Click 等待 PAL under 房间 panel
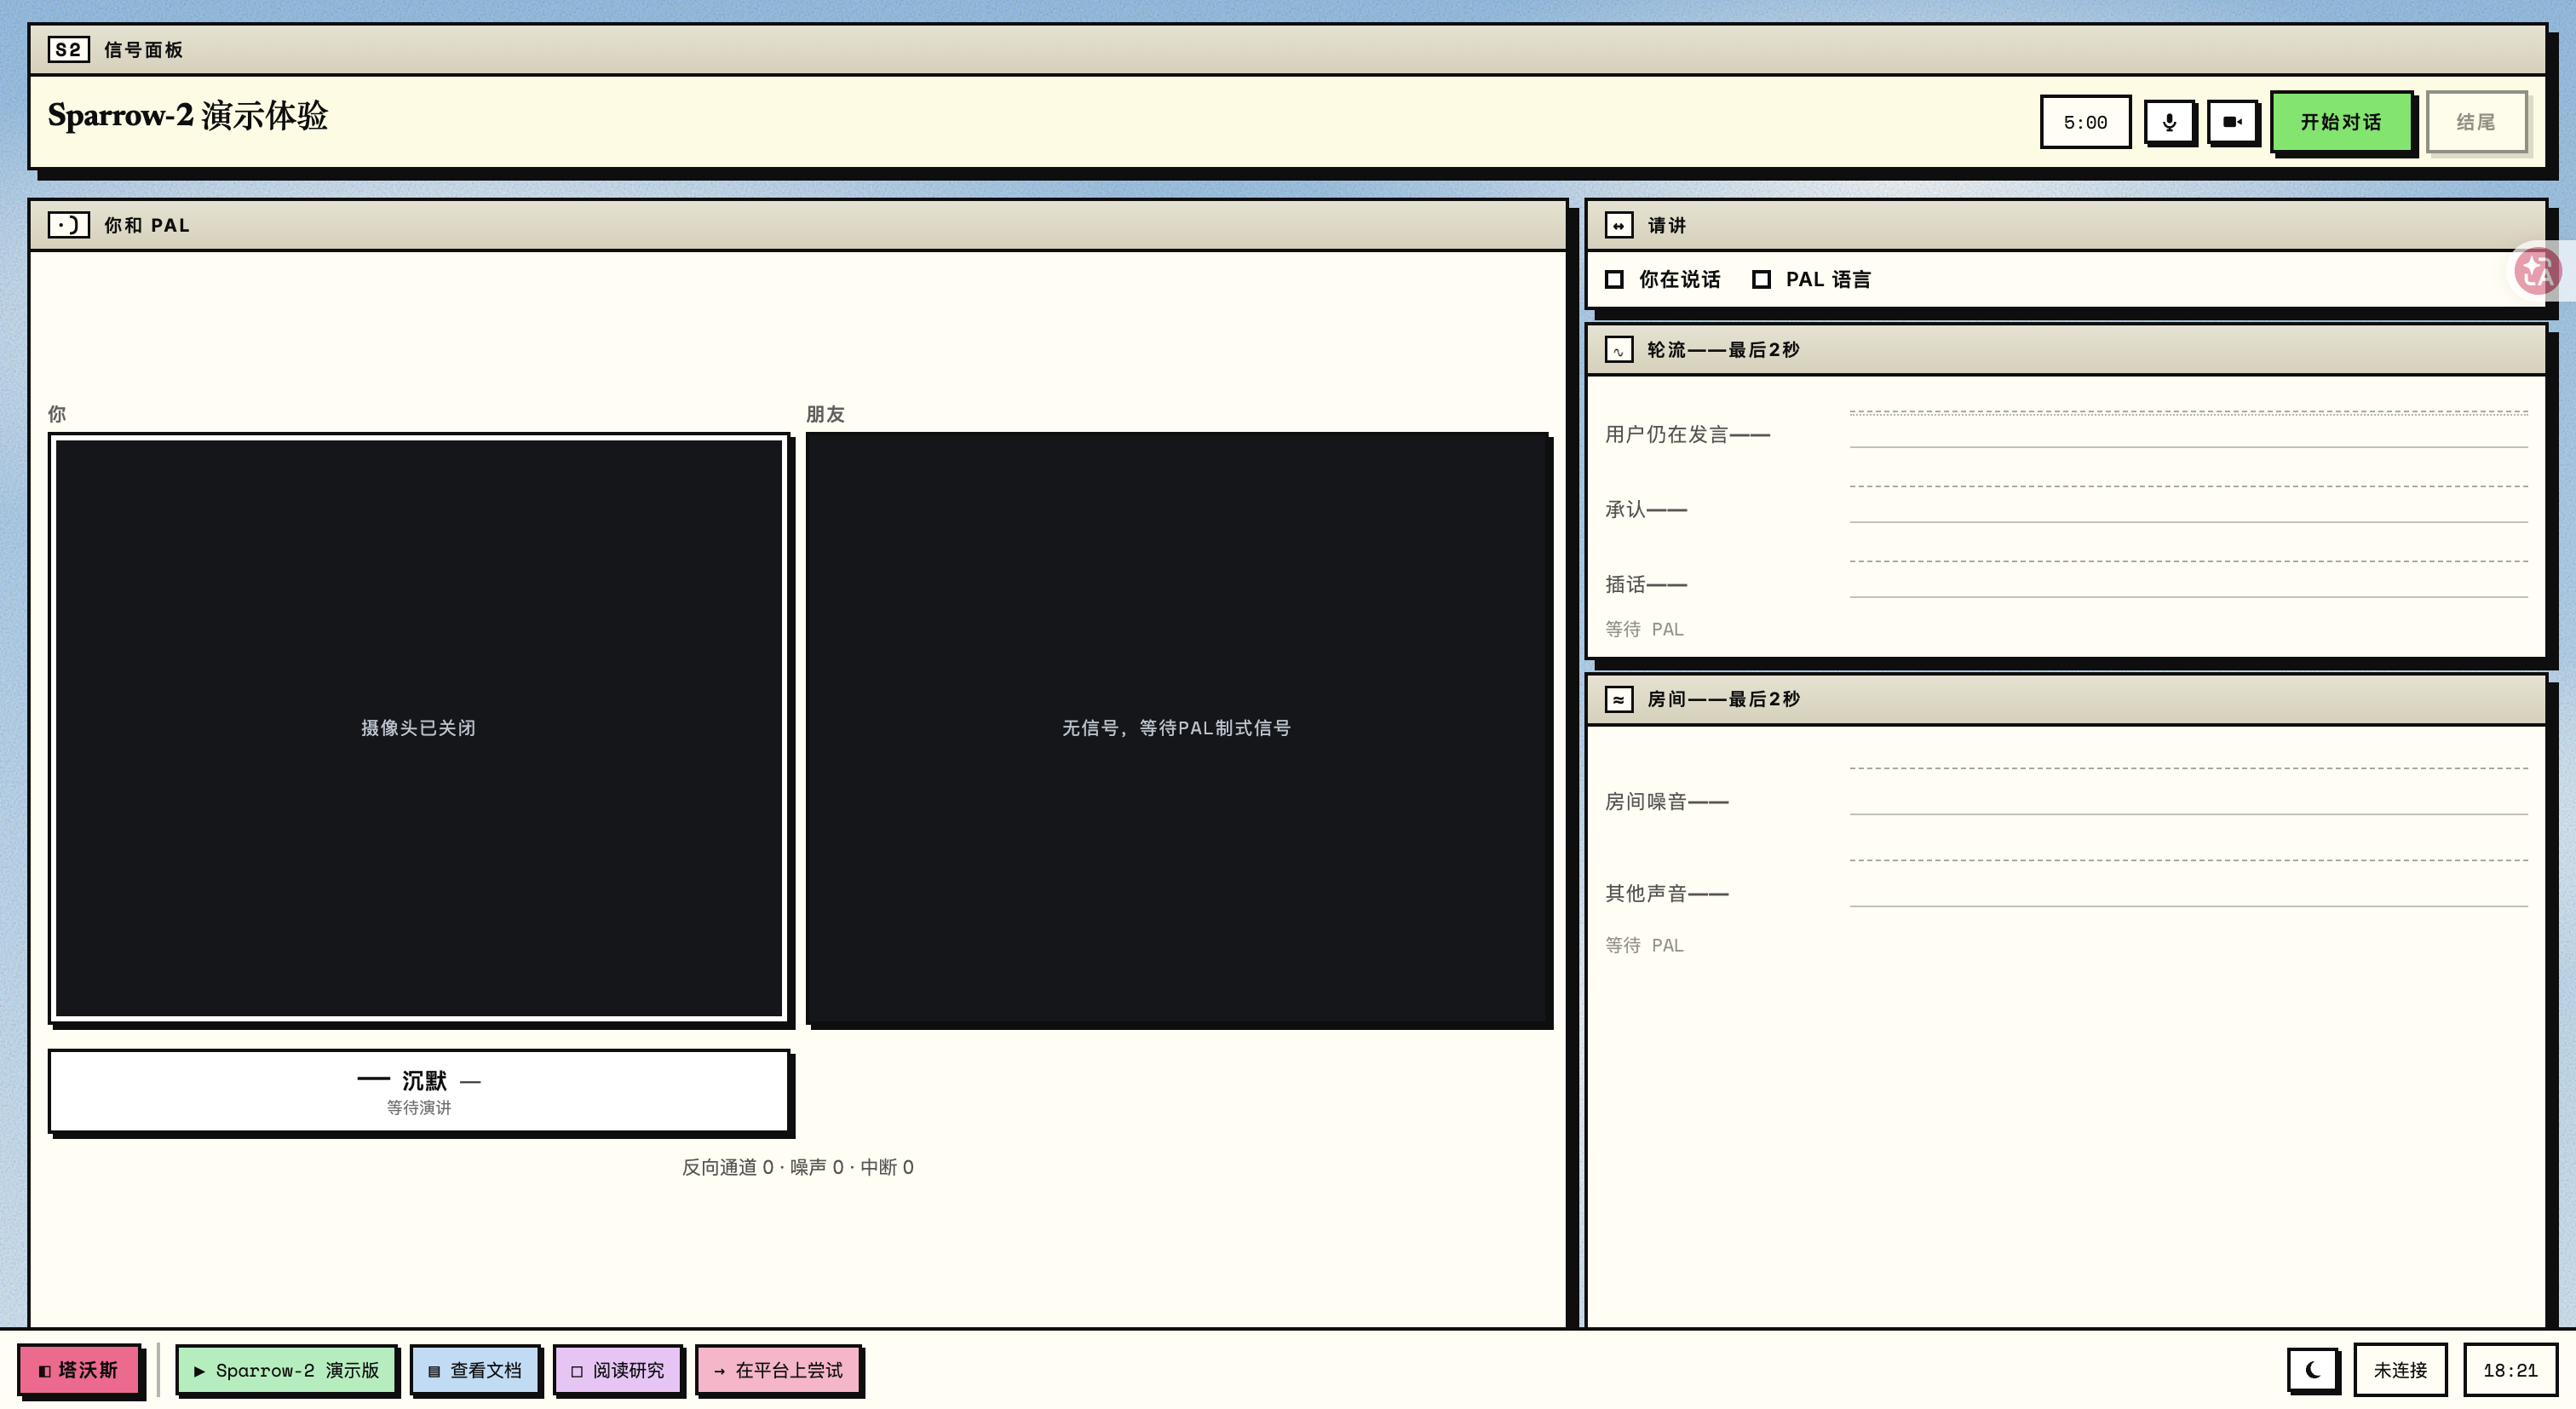Viewport: 2576px width, 1409px height. tap(1644, 945)
